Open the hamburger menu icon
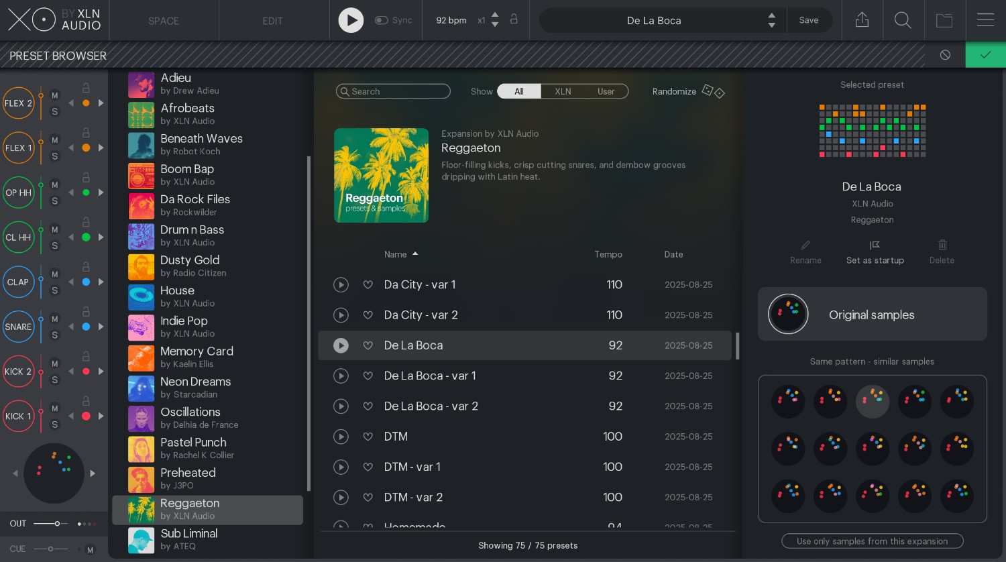Screen dimensions: 1006x562 tap(985, 20)
